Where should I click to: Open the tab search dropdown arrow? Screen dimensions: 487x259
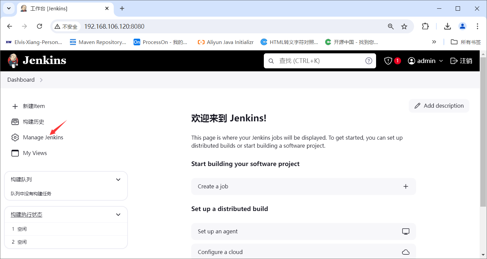(x=9, y=9)
